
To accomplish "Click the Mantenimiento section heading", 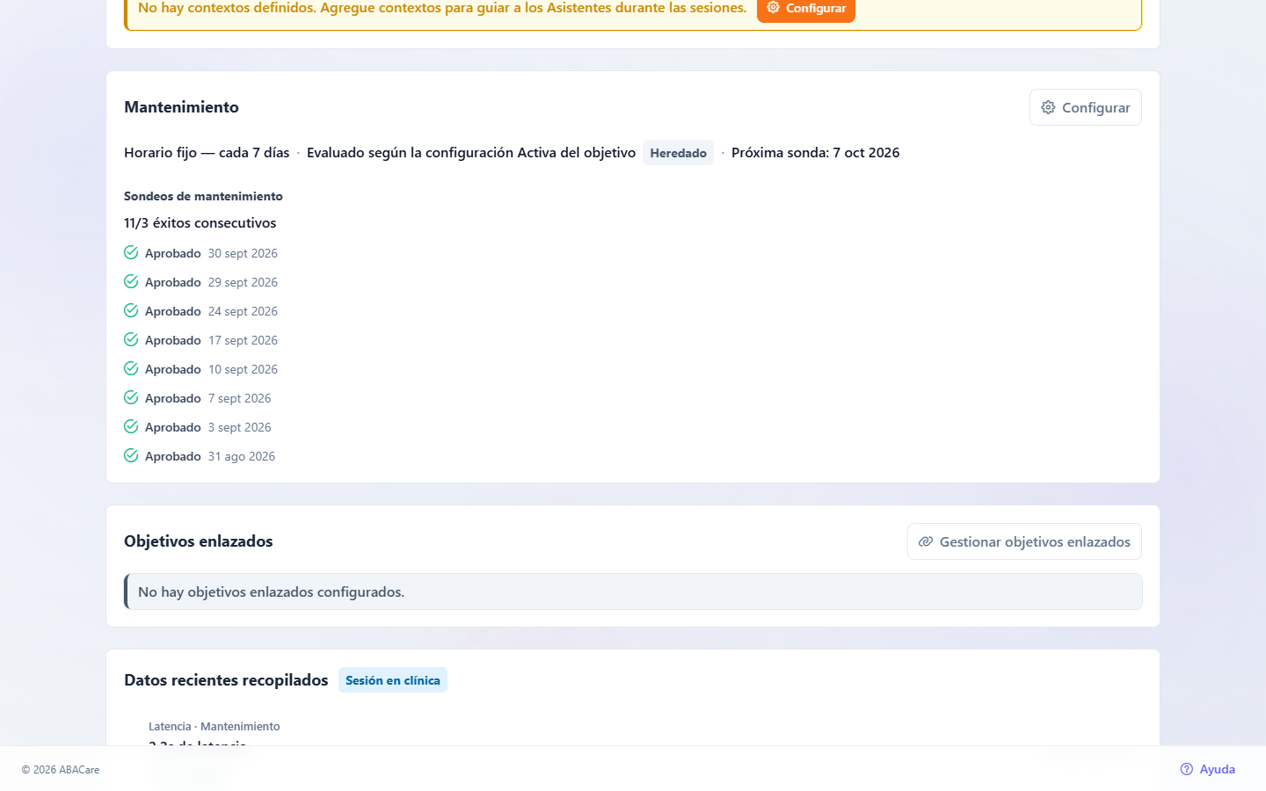I will click(x=181, y=107).
